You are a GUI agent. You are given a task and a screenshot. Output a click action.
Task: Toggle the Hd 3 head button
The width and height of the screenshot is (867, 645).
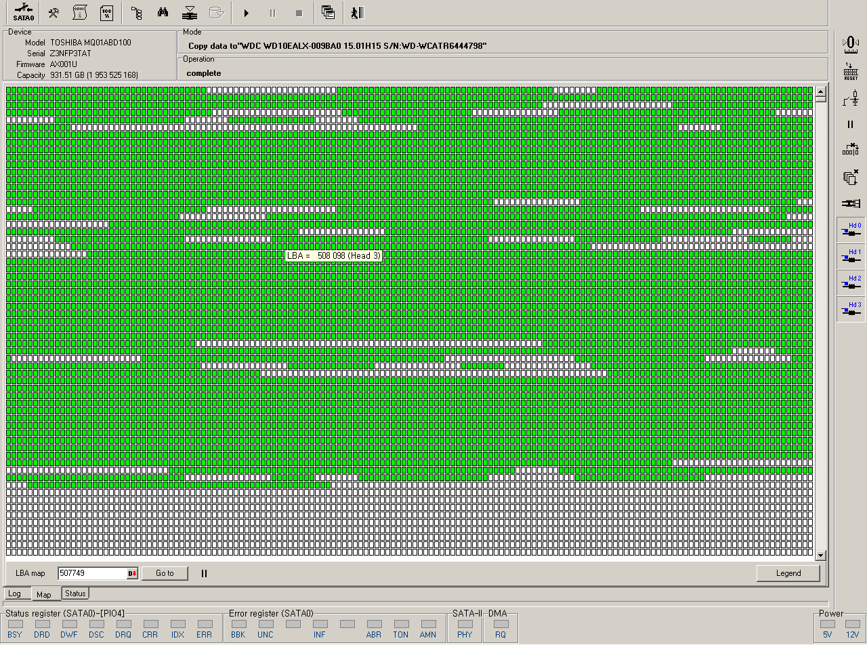851,309
